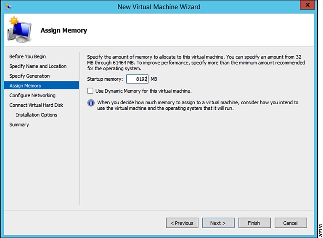Cancel the virtual machine wizard

coord(291,223)
